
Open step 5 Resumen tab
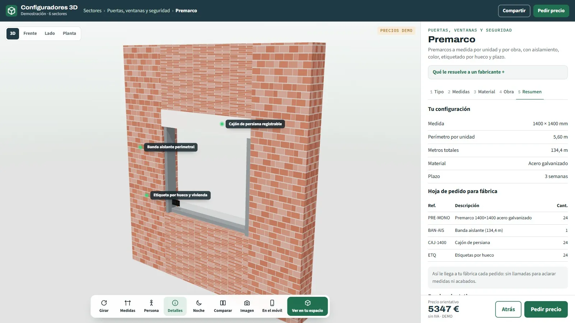click(x=530, y=92)
